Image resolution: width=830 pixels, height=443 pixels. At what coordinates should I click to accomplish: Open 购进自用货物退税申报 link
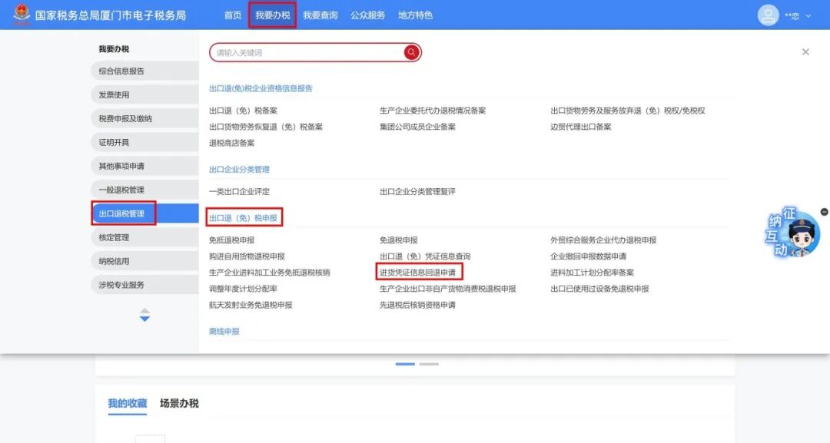point(247,256)
